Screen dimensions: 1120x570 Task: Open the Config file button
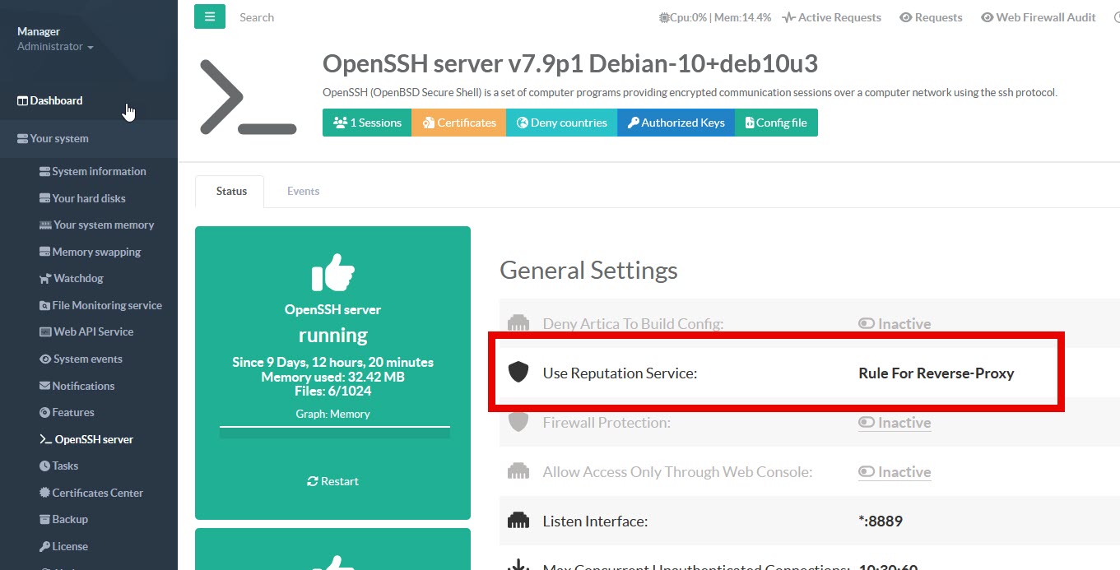(x=775, y=123)
